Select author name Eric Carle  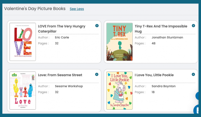point(62,37)
